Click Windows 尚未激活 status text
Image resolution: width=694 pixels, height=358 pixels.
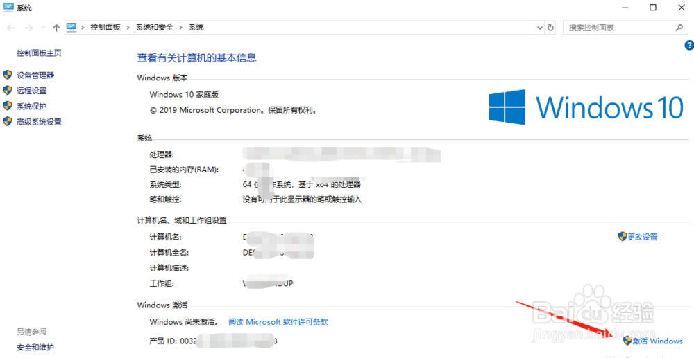tap(184, 322)
